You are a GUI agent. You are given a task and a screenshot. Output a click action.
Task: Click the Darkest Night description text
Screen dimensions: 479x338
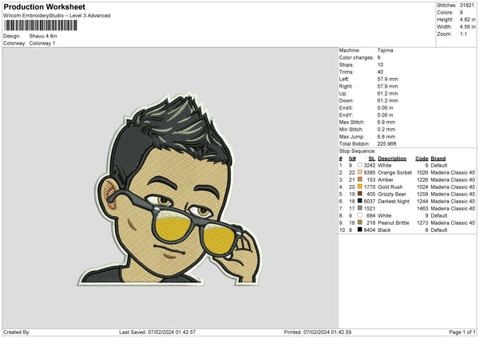[x=394, y=202]
